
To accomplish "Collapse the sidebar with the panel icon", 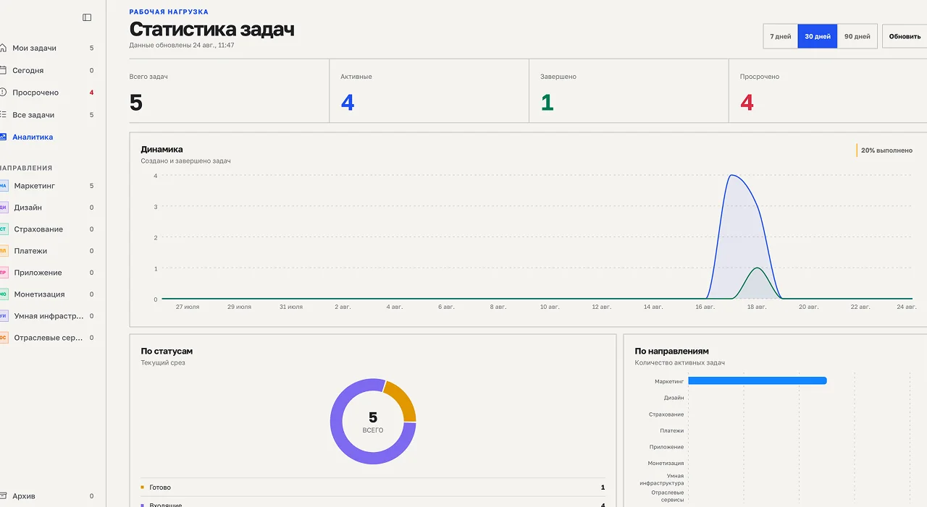I will pyautogui.click(x=87, y=17).
